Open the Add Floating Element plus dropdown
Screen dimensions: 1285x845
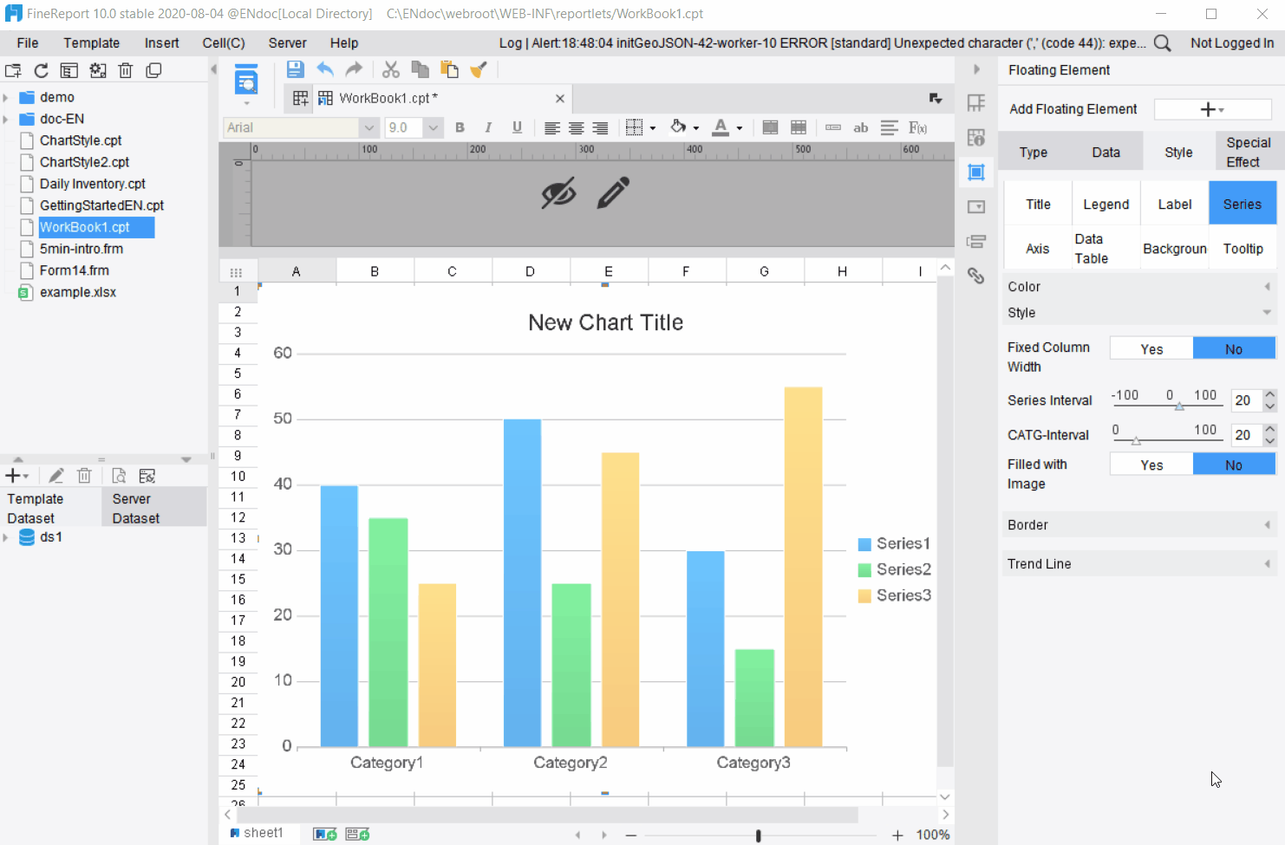pyautogui.click(x=1212, y=109)
